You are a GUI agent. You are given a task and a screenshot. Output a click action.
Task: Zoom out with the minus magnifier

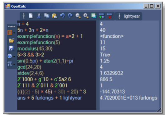[x=78, y=16]
